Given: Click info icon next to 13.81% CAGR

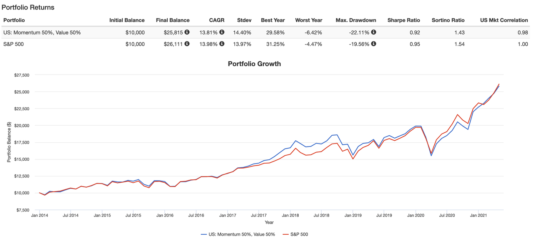Looking at the screenshot, I should [222, 32].
